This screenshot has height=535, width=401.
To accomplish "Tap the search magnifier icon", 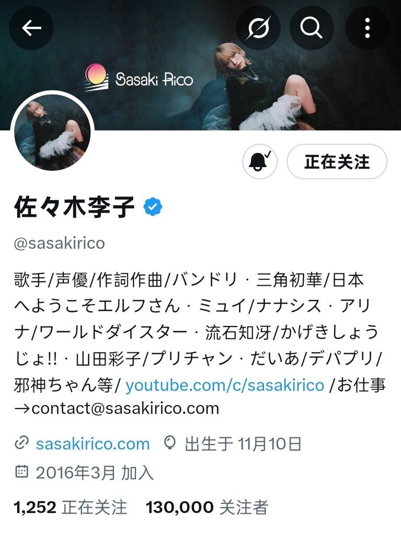I will tap(311, 28).
